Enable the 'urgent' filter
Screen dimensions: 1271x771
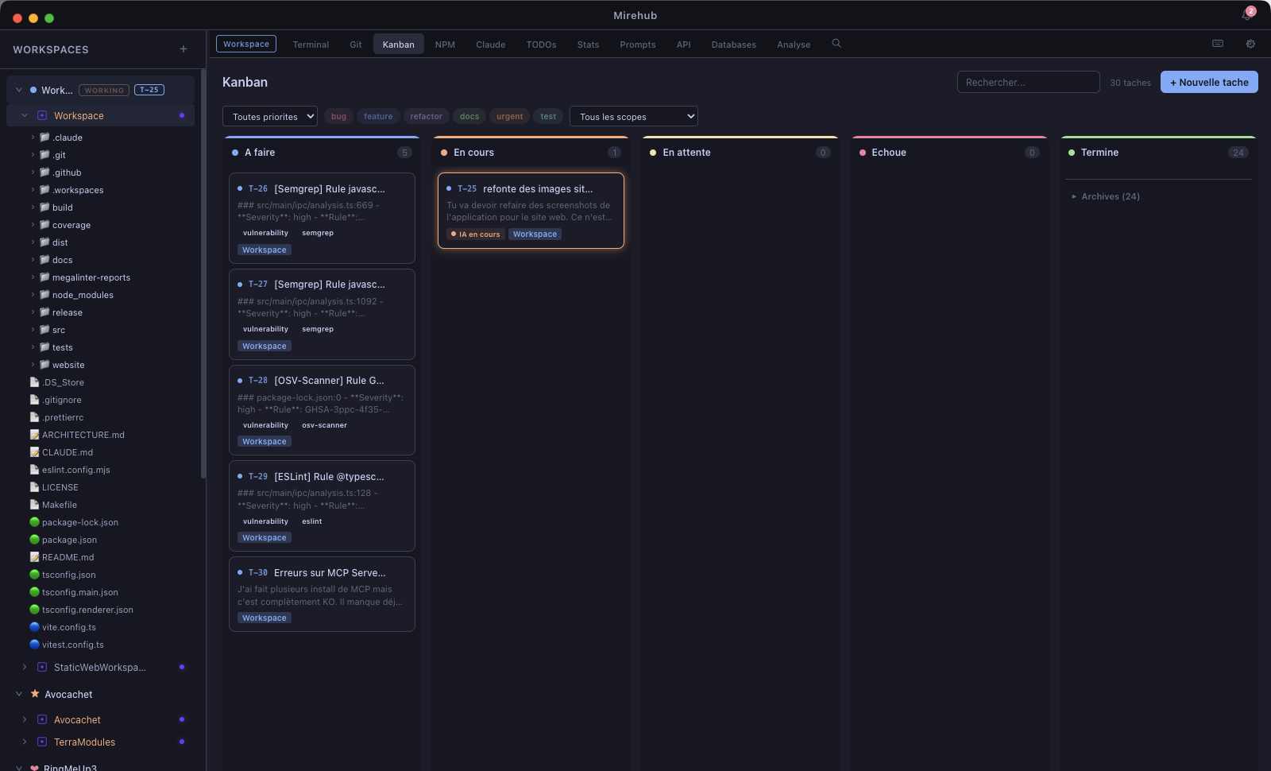(x=509, y=116)
